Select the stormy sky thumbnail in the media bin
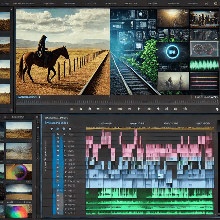The height and width of the screenshot is (220, 220). click(19, 192)
